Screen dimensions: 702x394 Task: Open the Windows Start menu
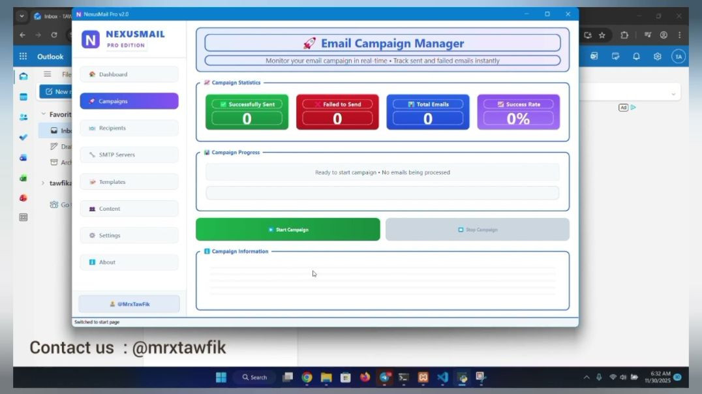tap(221, 377)
